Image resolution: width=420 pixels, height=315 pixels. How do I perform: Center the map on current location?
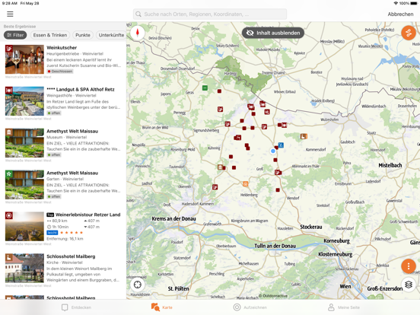pyautogui.click(x=138, y=285)
